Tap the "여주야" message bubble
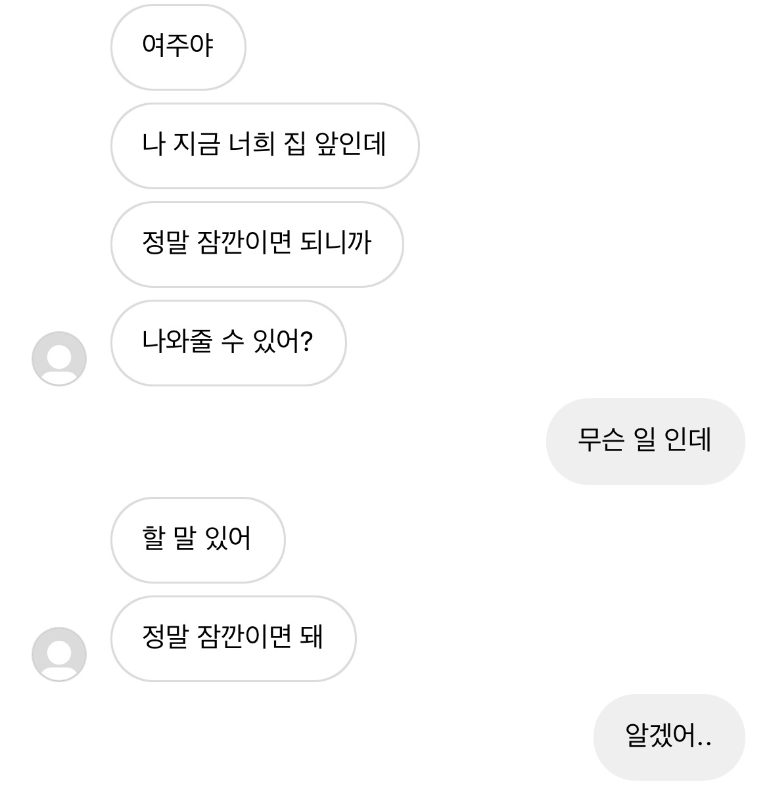 tap(178, 47)
